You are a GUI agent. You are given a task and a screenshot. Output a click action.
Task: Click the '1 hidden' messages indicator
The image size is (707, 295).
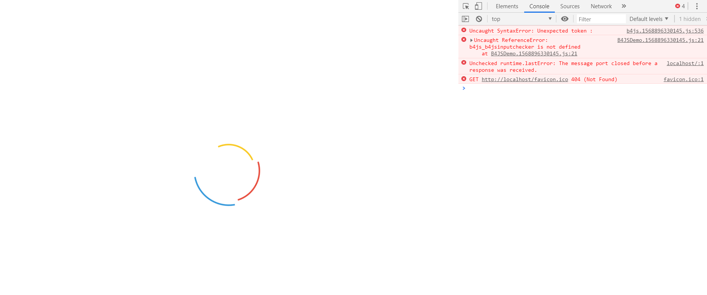690,19
